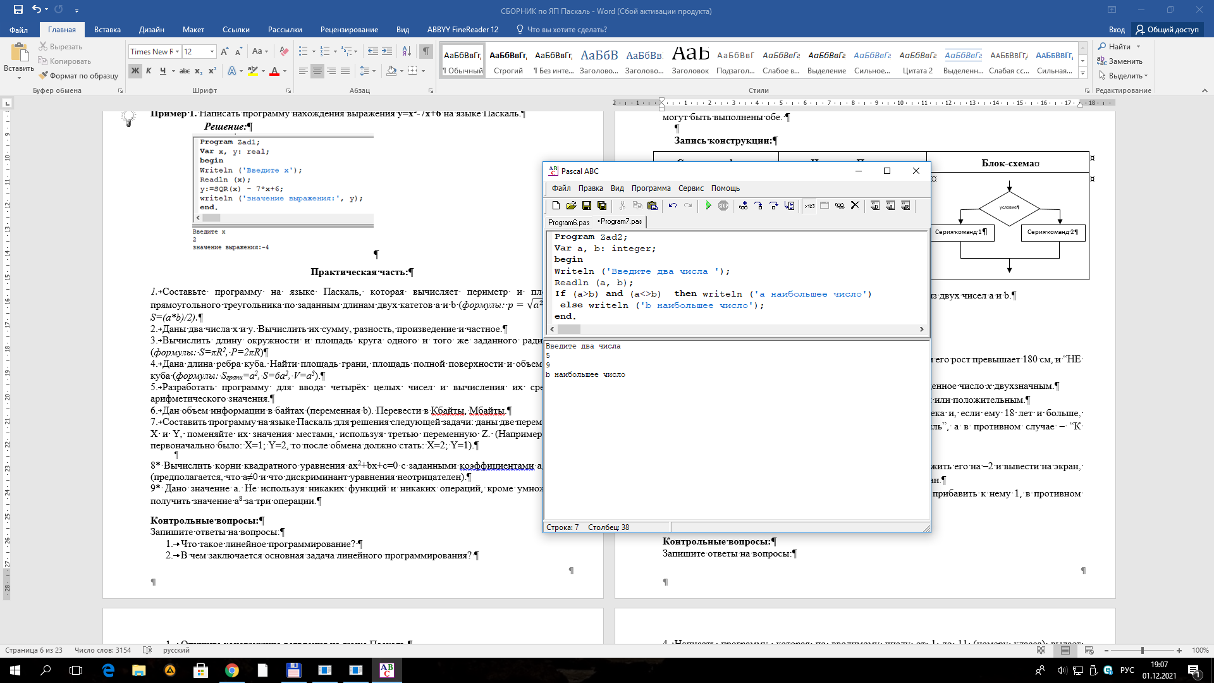
Task: Click Word Paste (Вставить) clipboard icon
Action: coord(19,54)
